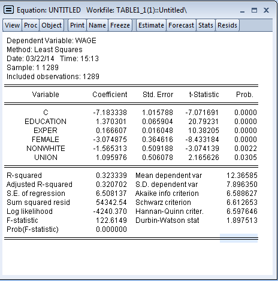Click the Name button
Viewport: 278px width, 281px height.
click(97, 25)
